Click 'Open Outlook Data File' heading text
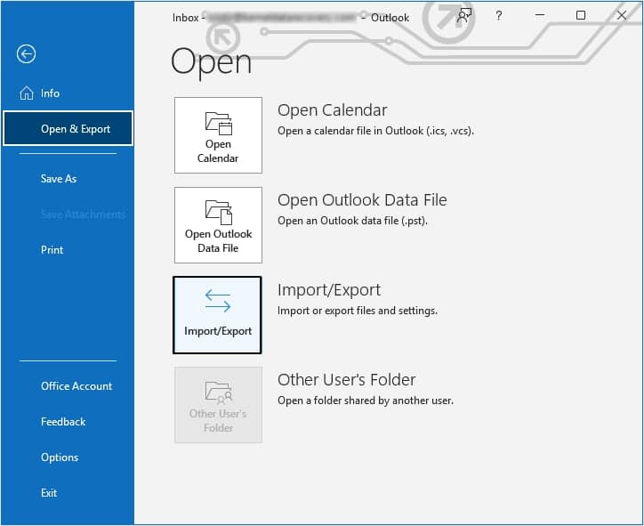 click(x=362, y=200)
